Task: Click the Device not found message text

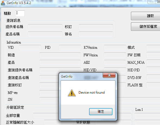Action: pos(92,93)
